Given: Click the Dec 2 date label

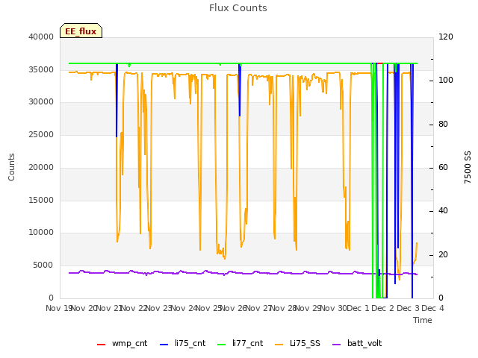Looking at the screenshot, I should [383, 308].
